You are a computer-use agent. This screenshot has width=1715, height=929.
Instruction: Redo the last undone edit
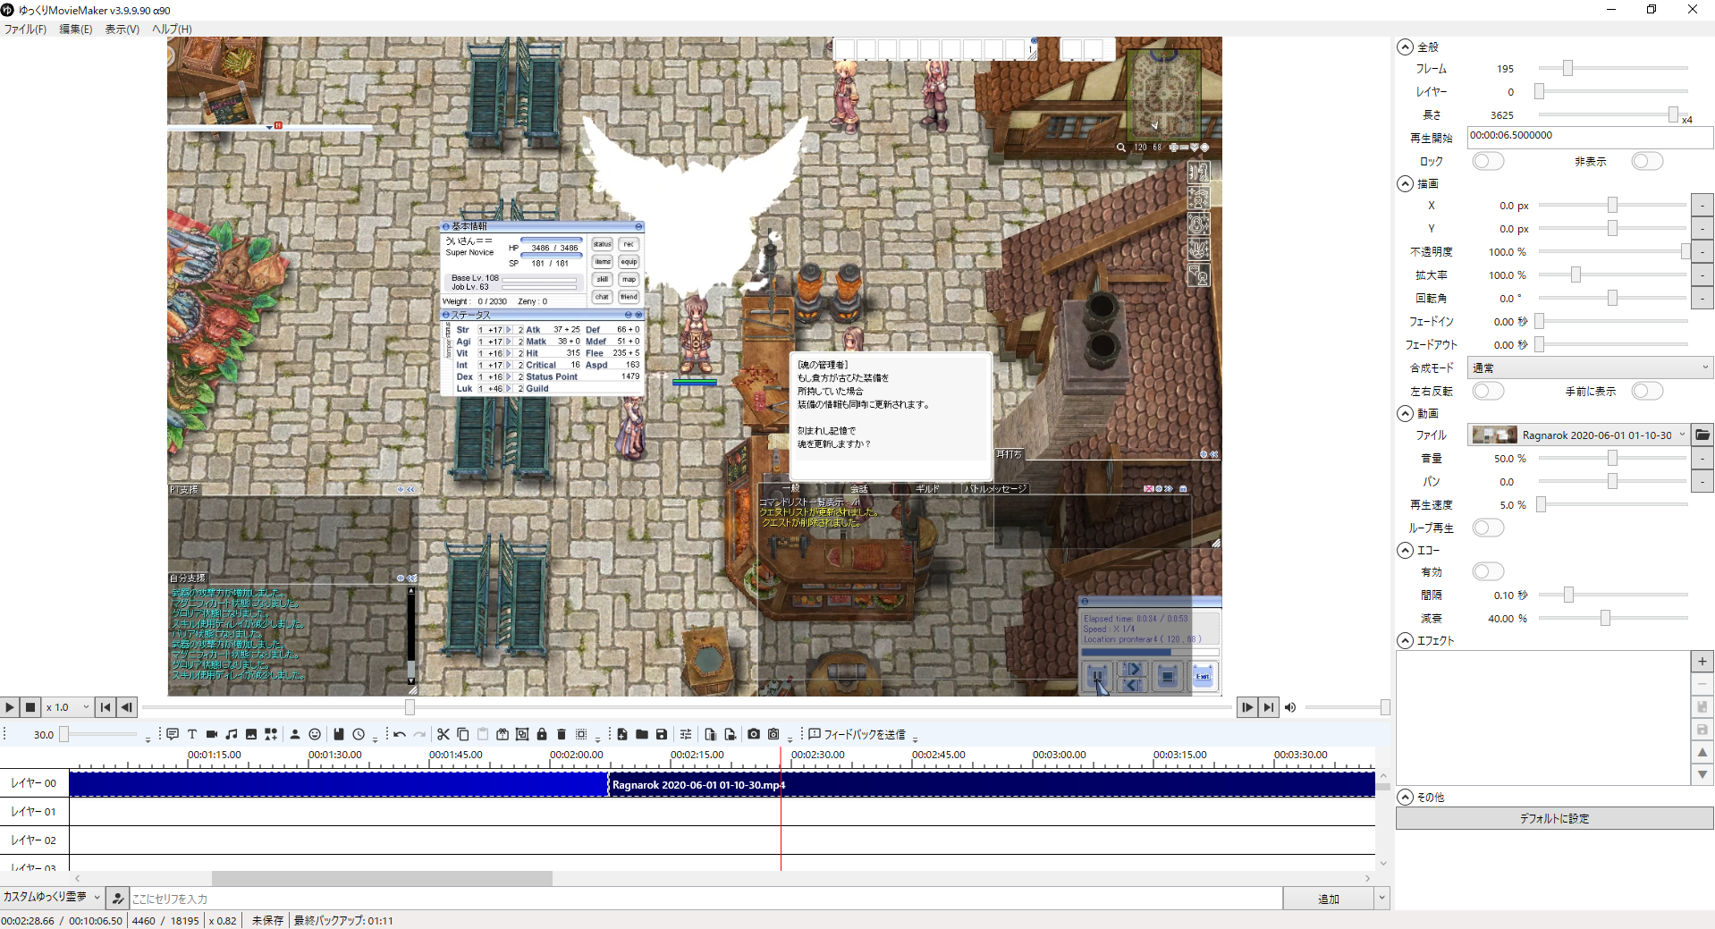[419, 734]
